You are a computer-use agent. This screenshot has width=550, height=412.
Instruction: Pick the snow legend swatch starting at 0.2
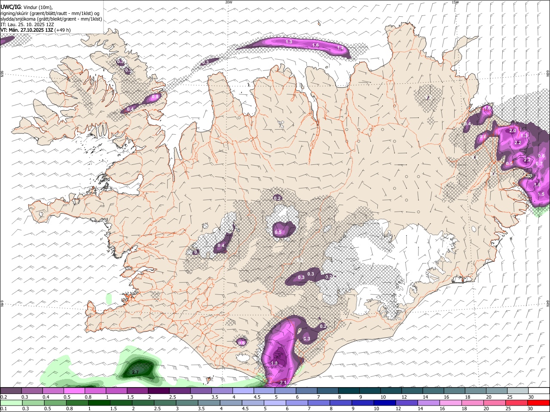click(x=11, y=391)
